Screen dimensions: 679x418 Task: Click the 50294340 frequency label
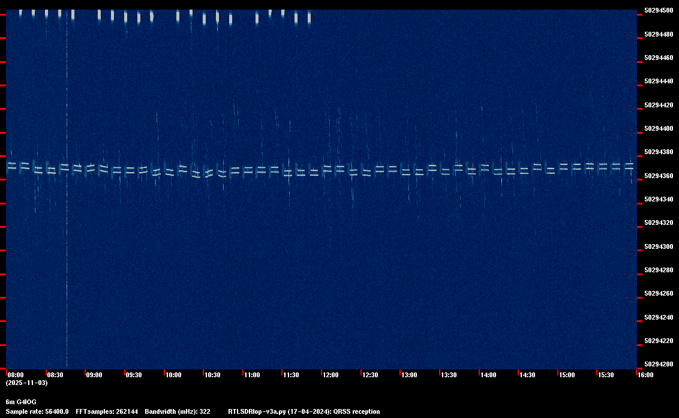[x=659, y=199]
